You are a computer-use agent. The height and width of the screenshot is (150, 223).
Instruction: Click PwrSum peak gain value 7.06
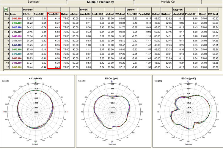[54, 49]
